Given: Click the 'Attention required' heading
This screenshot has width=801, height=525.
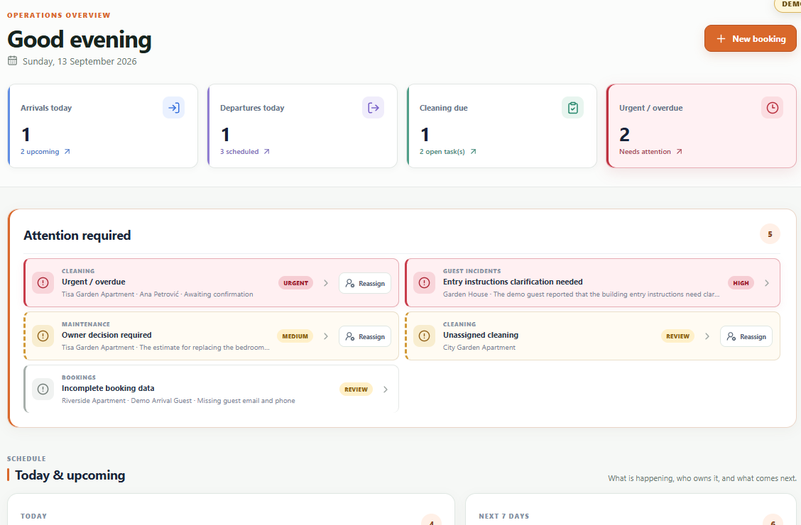Looking at the screenshot, I should click(x=77, y=236).
